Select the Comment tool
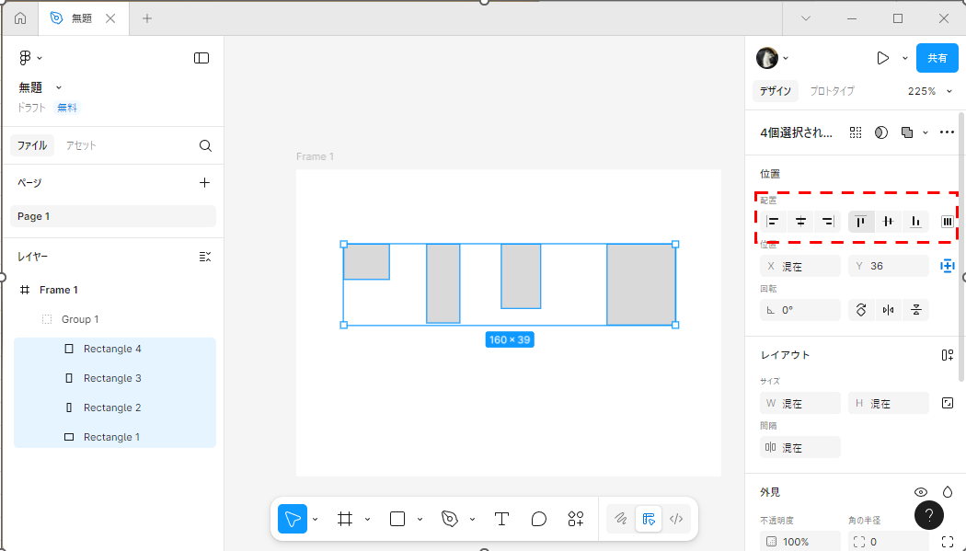The image size is (966, 551). (x=539, y=519)
